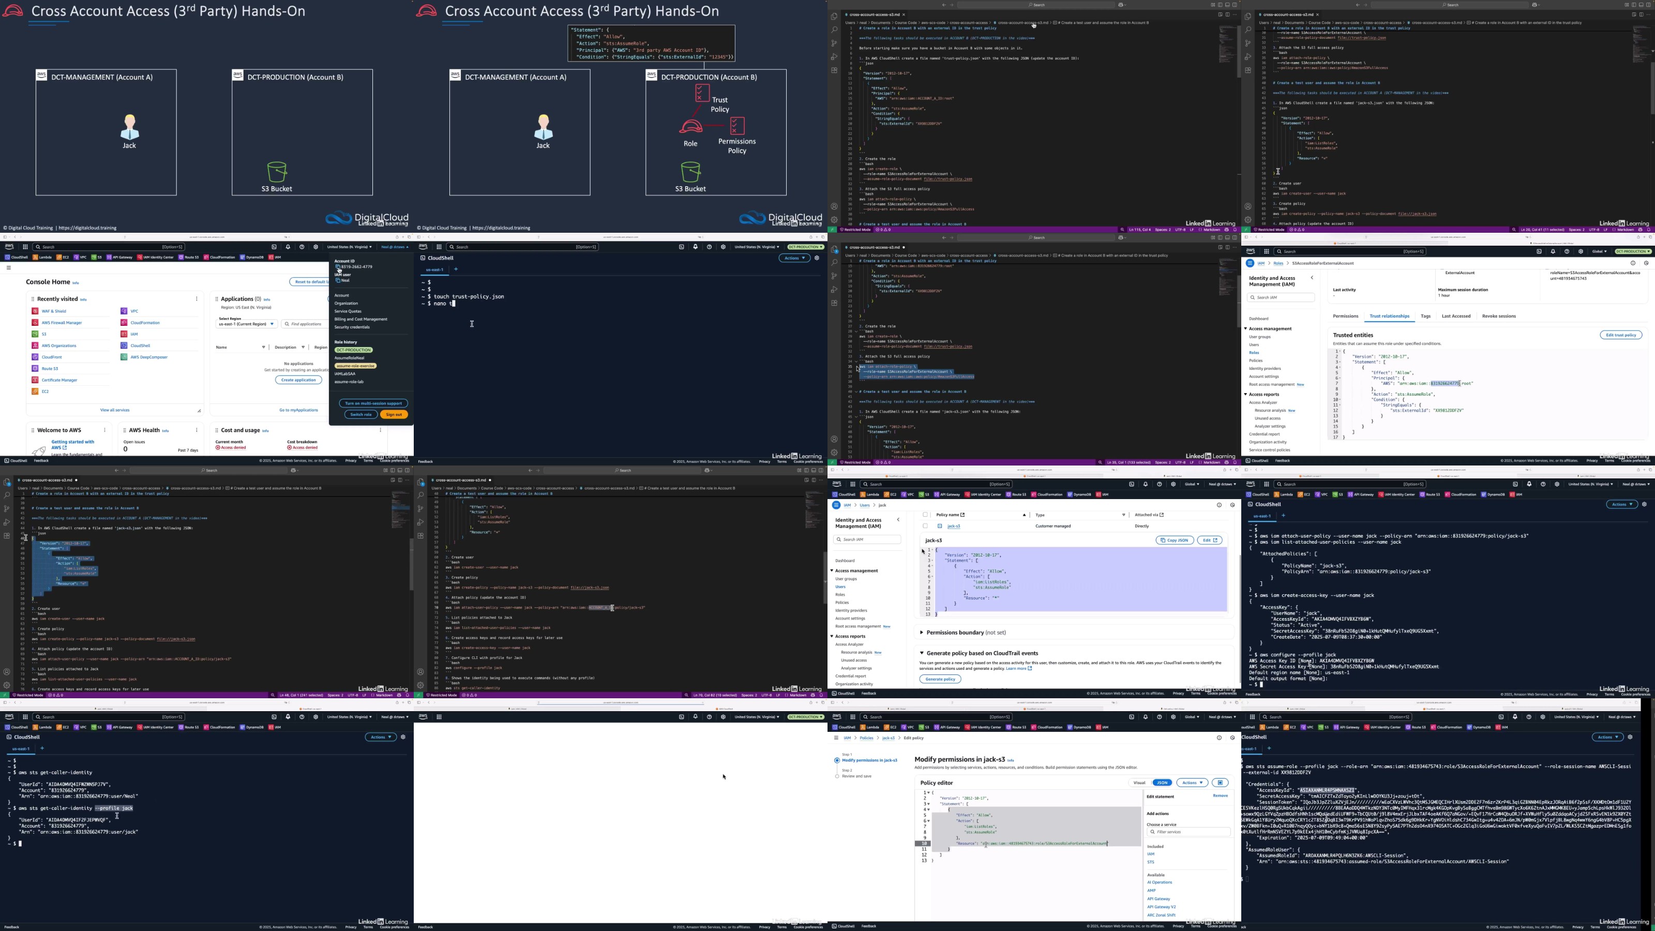Open Explorer in the VS Code window at Ln 115
Image resolution: width=1655 pixels, height=931 pixels.
(834, 17)
